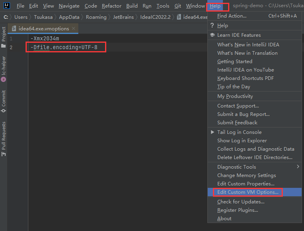The image size is (304, 231).
Task: Place cursor in -Dfile.encoding=UTF-8 line
Action: coord(64,47)
